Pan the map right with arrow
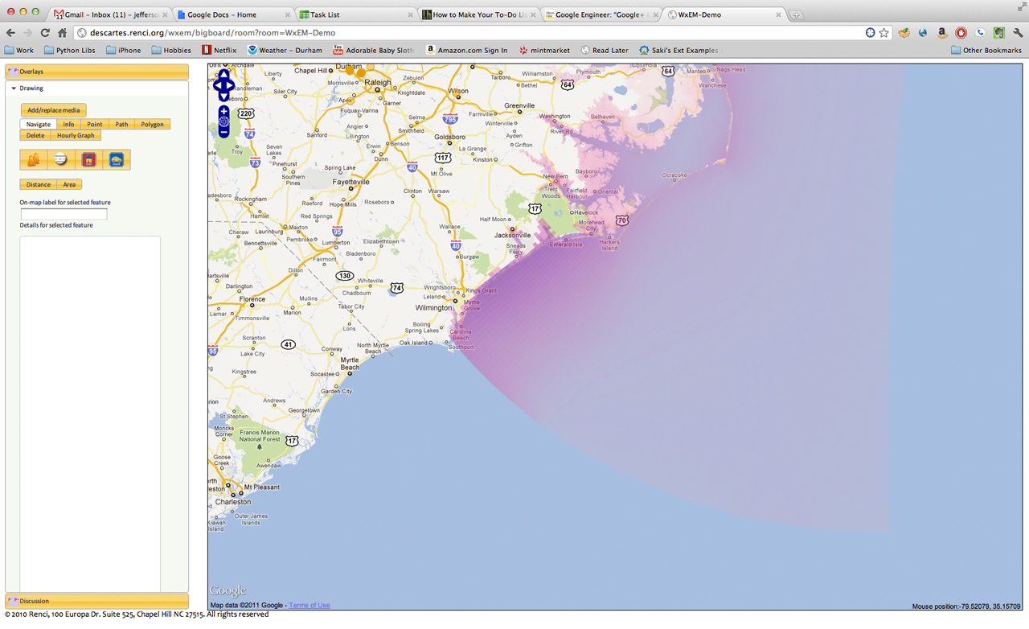 tap(232, 84)
